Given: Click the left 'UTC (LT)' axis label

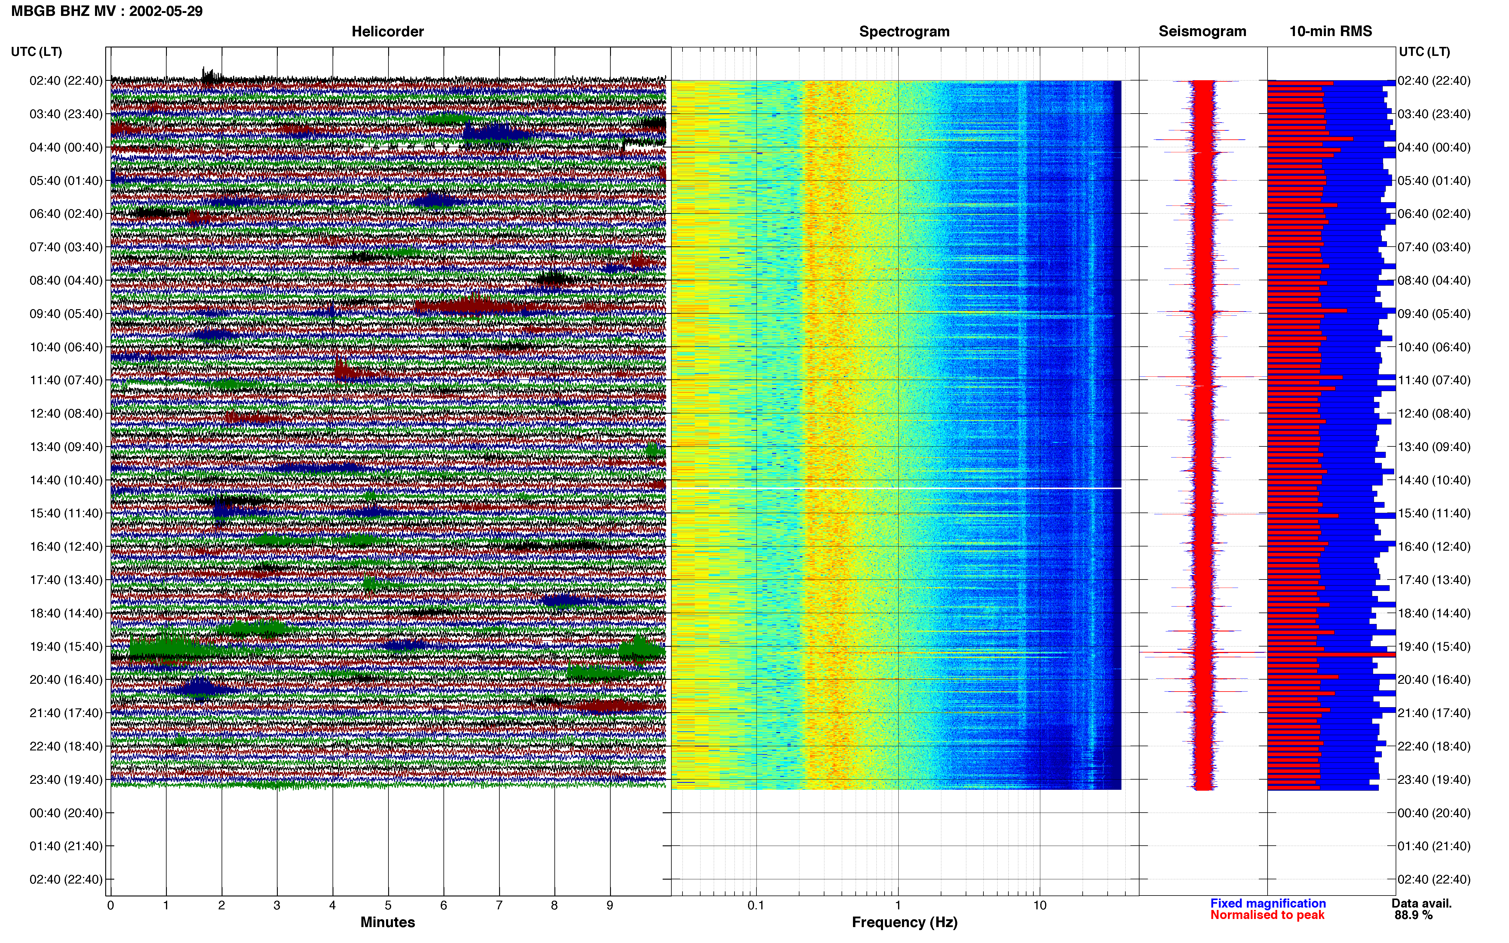Looking at the screenshot, I should pos(36,52).
